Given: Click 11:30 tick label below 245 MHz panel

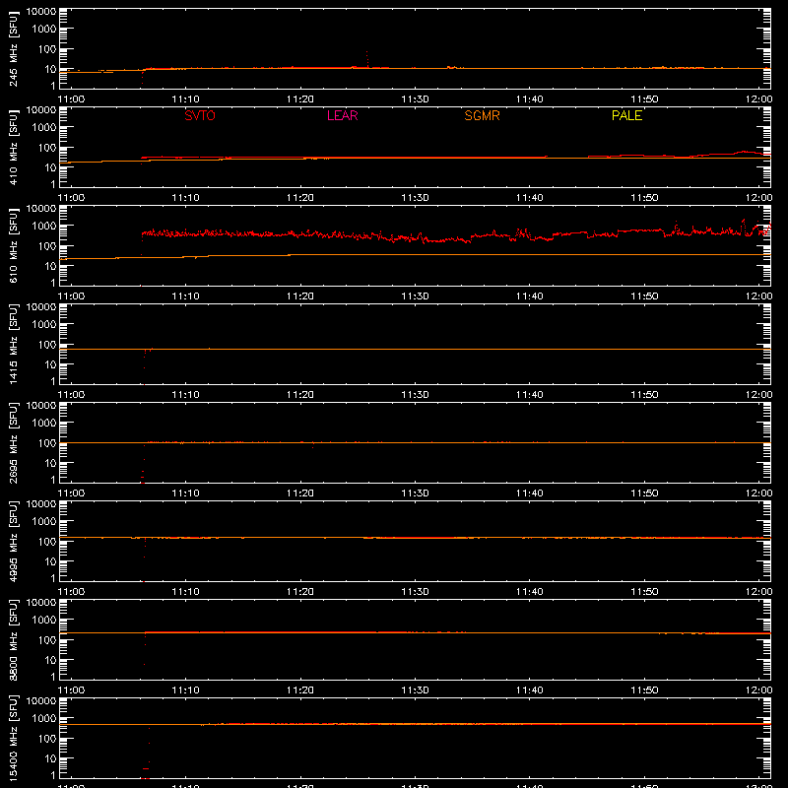Looking at the screenshot, I should (415, 99).
